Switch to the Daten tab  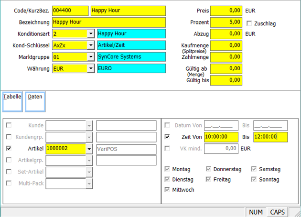pos(35,99)
